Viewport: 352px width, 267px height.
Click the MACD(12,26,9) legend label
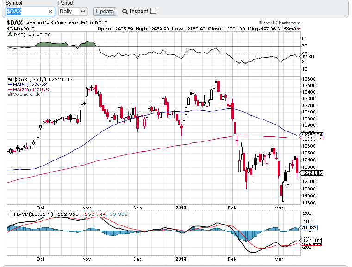33,214
